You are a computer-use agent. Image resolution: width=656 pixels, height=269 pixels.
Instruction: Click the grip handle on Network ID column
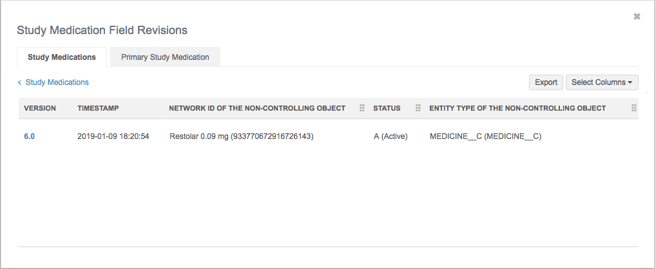[x=362, y=108]
